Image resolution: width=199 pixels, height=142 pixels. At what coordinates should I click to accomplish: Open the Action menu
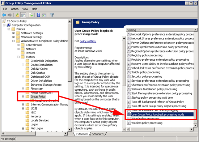point(15,9)
